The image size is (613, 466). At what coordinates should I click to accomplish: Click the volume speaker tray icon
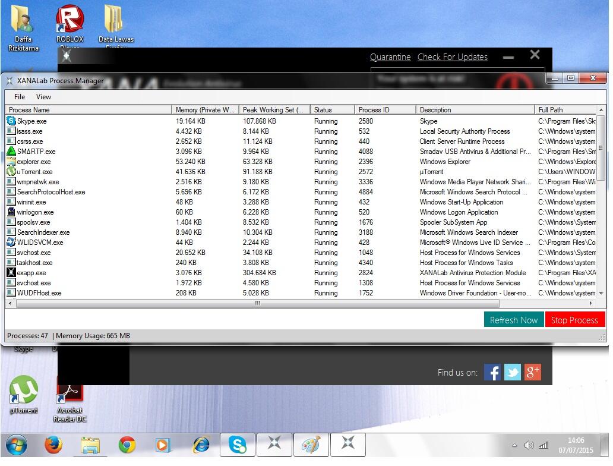(529, 445)
